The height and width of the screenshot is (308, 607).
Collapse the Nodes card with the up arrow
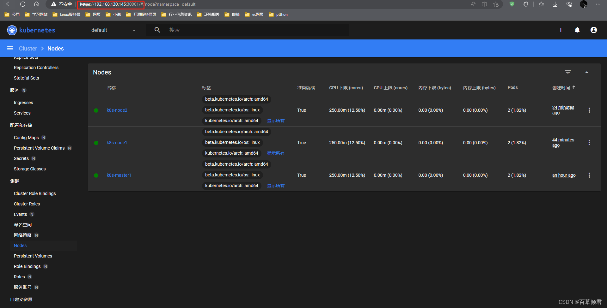coord(587,72)
